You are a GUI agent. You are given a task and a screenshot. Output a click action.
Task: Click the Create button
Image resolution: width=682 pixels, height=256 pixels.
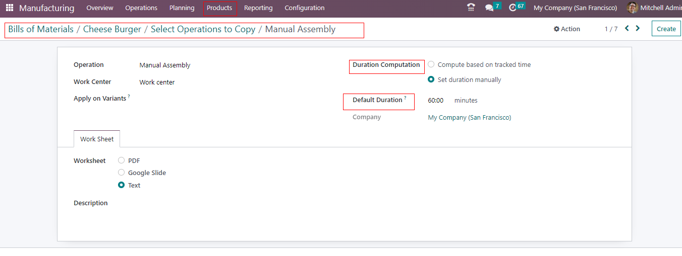[x=666, y=29]
